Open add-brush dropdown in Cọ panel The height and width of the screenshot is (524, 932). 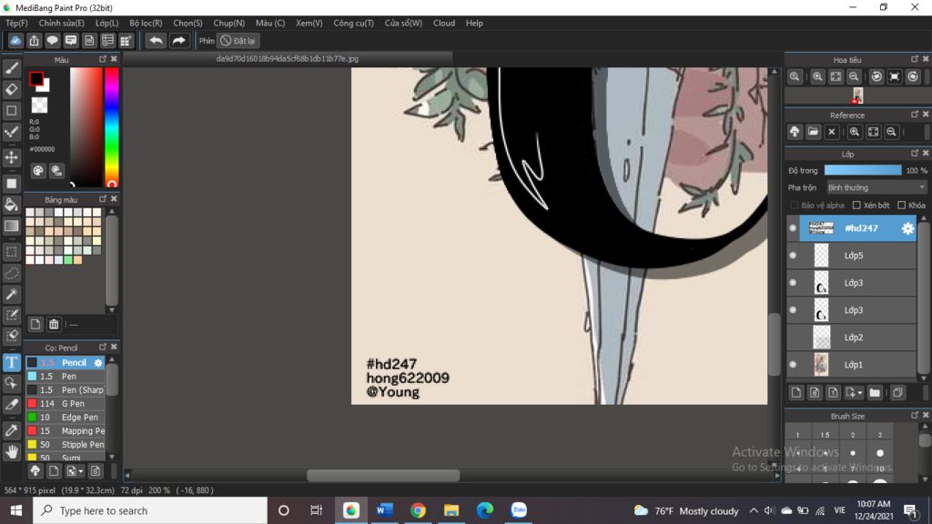pyautogui.click(x=81, y=472)
